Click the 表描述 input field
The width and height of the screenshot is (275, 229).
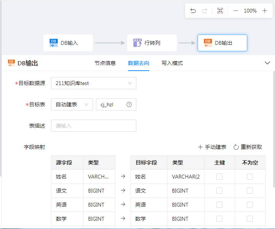(93, 126)
